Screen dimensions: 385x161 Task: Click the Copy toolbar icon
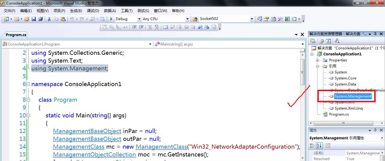coord(56,19)
